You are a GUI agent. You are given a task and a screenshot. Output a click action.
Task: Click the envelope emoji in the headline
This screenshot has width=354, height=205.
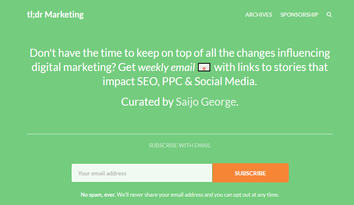coord(204,67)
